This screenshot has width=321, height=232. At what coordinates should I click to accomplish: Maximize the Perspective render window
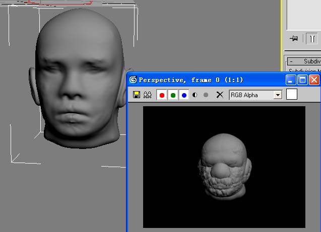(302, 80)
